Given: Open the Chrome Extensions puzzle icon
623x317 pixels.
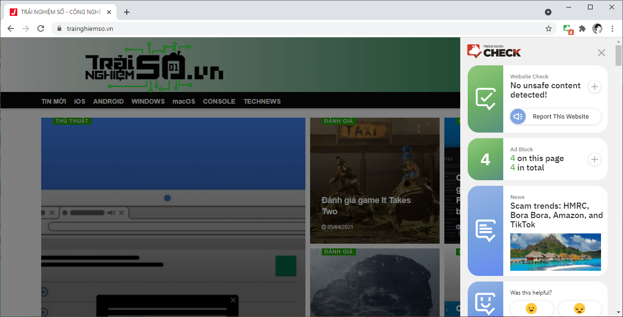Looking at the screenshot, I should (582, 28).
